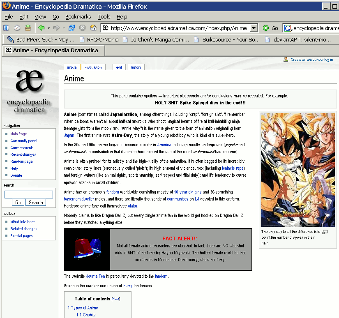Click the siren lights image in Fact Alert
339x318 pixels.
87,249
